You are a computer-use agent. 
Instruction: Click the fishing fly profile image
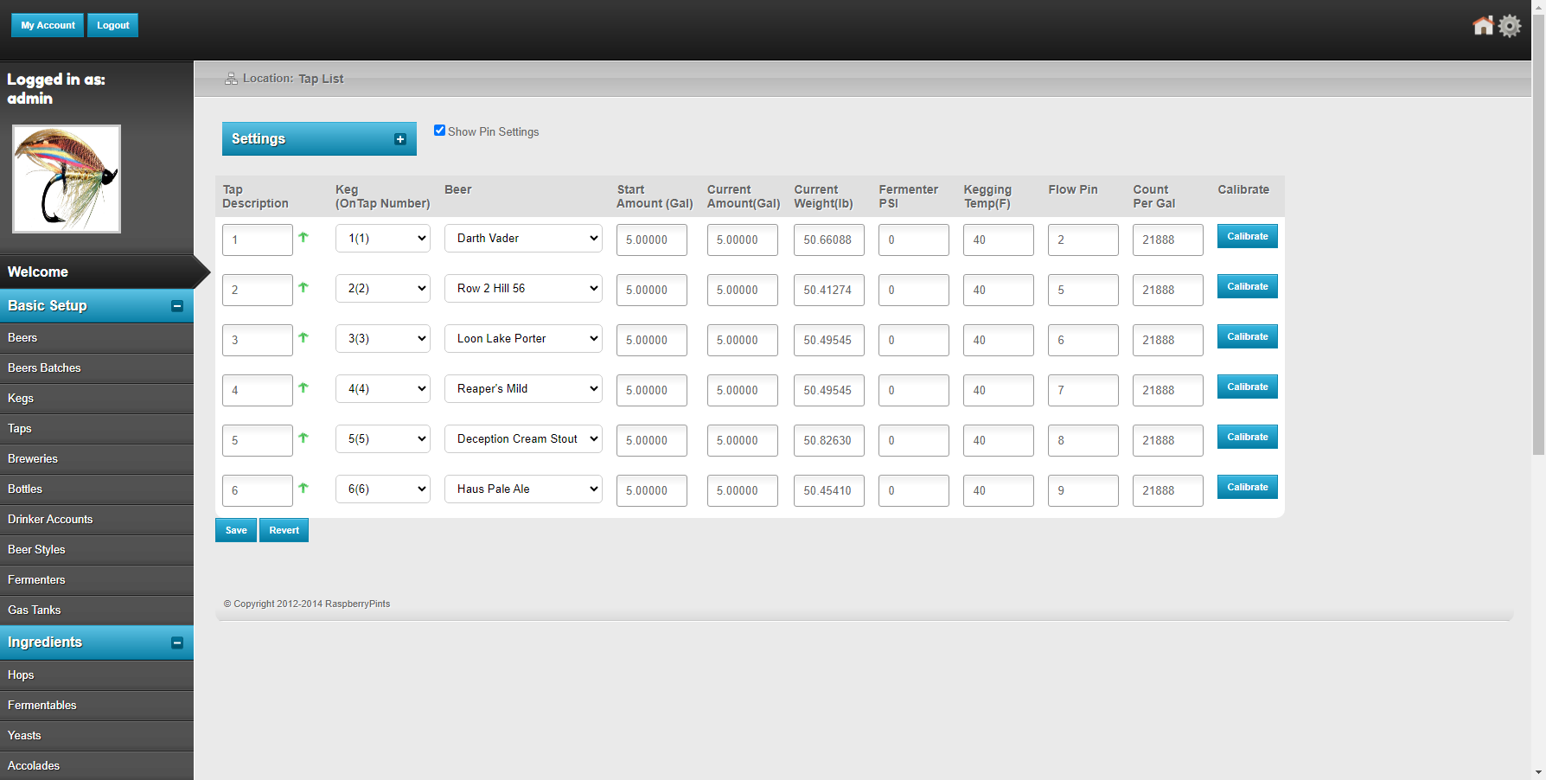pyautogui.click(x=67, y=179)
